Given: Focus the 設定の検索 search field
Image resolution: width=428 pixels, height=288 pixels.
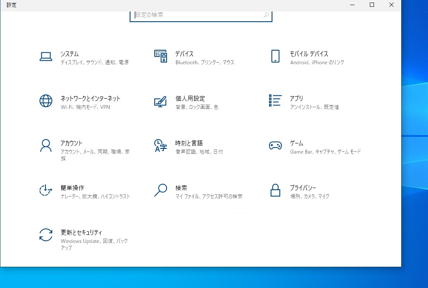Looking at the screenshot, I should [201, 16].
